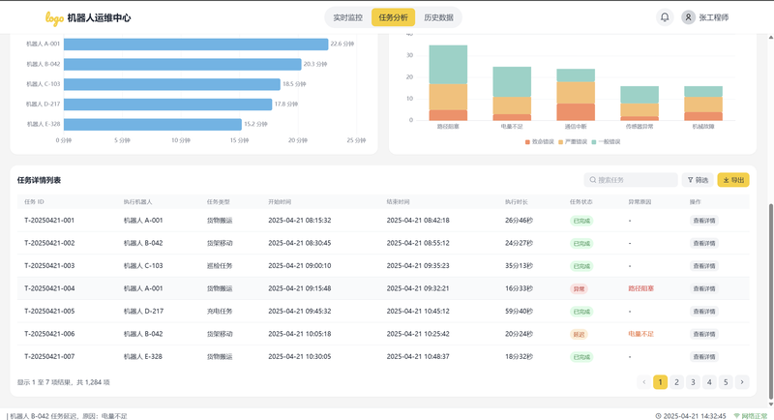Click the 任务状态 column header
774x420 pixels.
coord(581,202)
